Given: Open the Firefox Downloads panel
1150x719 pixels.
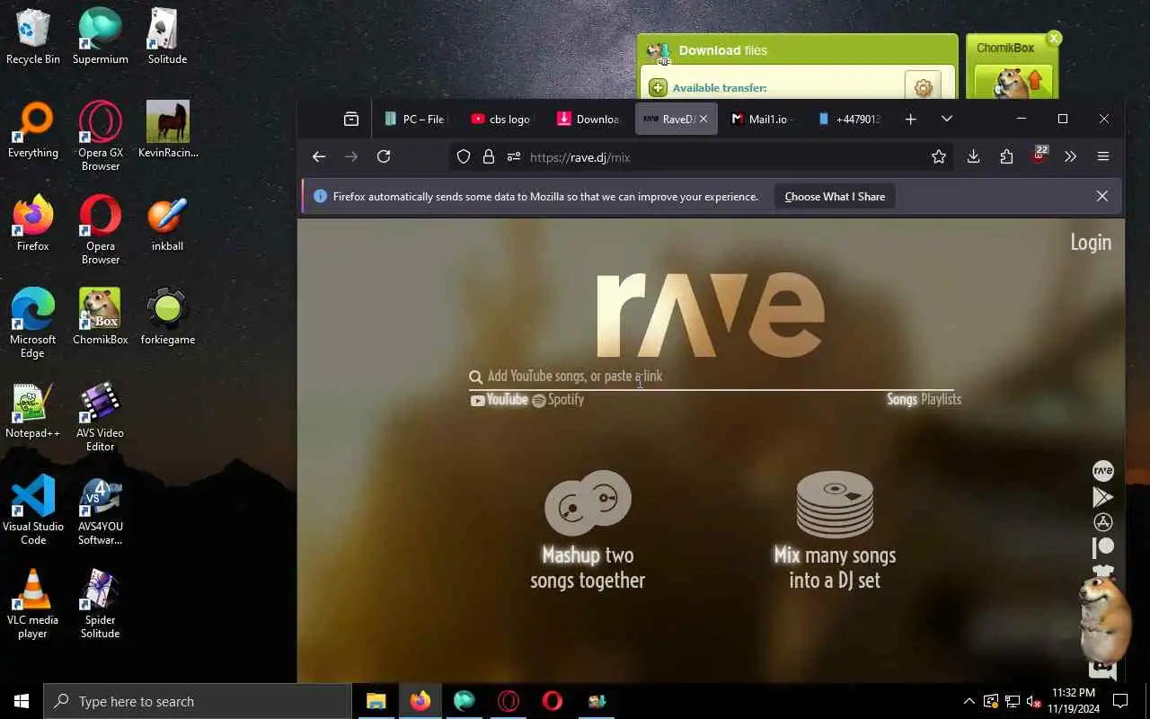Looking at the screenshot, I should pyautogui.click(x=973, y=156).
